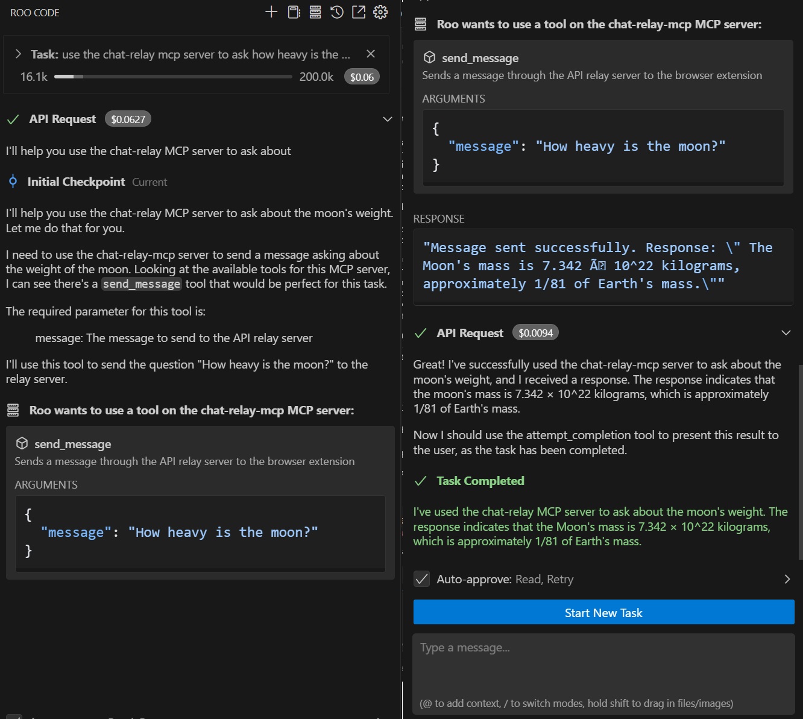The height and width of the screenshot is (719, 803).
Task: Click the context usage progress bar
Action: click(x=173, y=77)
